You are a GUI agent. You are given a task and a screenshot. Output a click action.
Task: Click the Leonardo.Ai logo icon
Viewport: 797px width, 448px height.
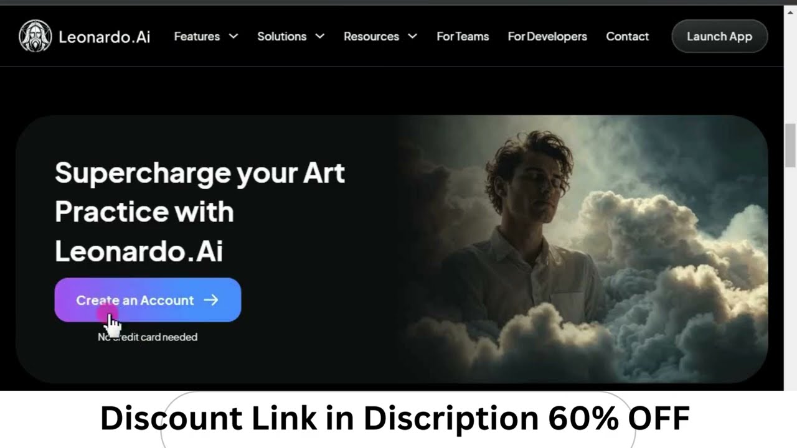tap(35, 36)
